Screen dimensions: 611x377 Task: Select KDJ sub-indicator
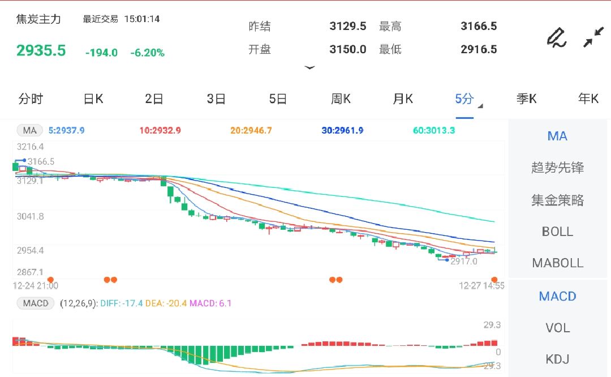coord(558,359)
